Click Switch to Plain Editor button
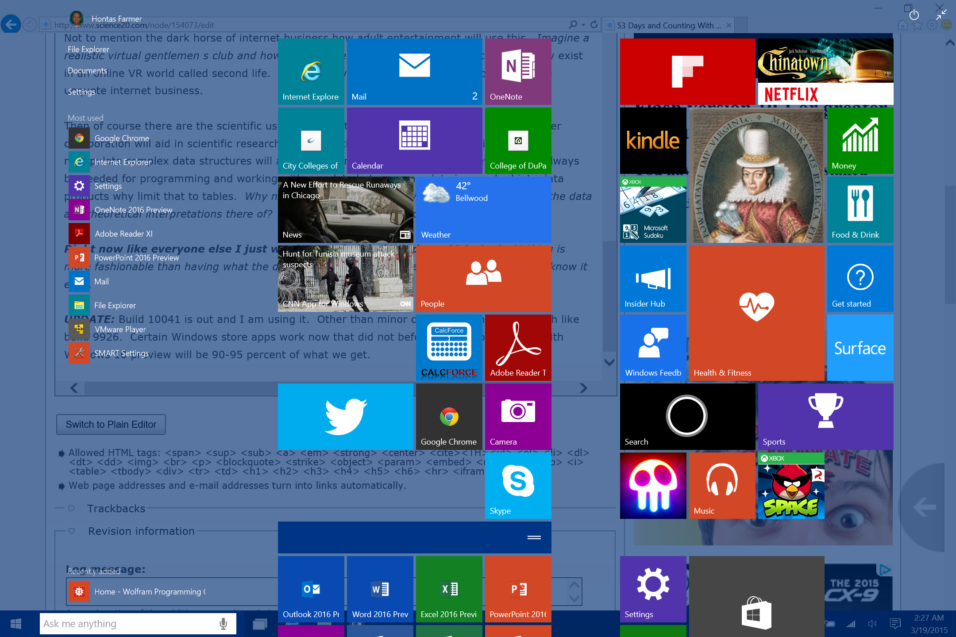This screenshot has height=637, width=956. click(x=111, y=424)
